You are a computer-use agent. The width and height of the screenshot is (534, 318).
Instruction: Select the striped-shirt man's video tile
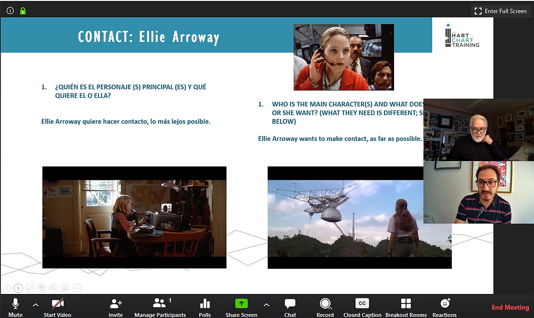(478, 192)
